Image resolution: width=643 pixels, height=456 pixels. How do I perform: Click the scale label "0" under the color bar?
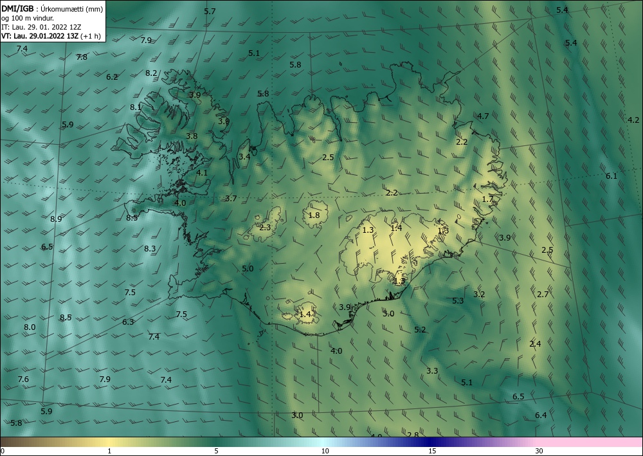pyautogui.click(x=3, y=451)
